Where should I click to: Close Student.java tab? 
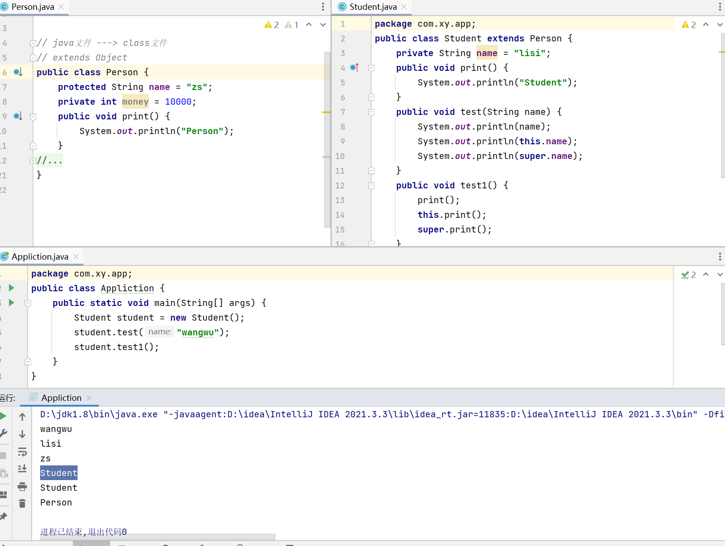coord(404,7)
